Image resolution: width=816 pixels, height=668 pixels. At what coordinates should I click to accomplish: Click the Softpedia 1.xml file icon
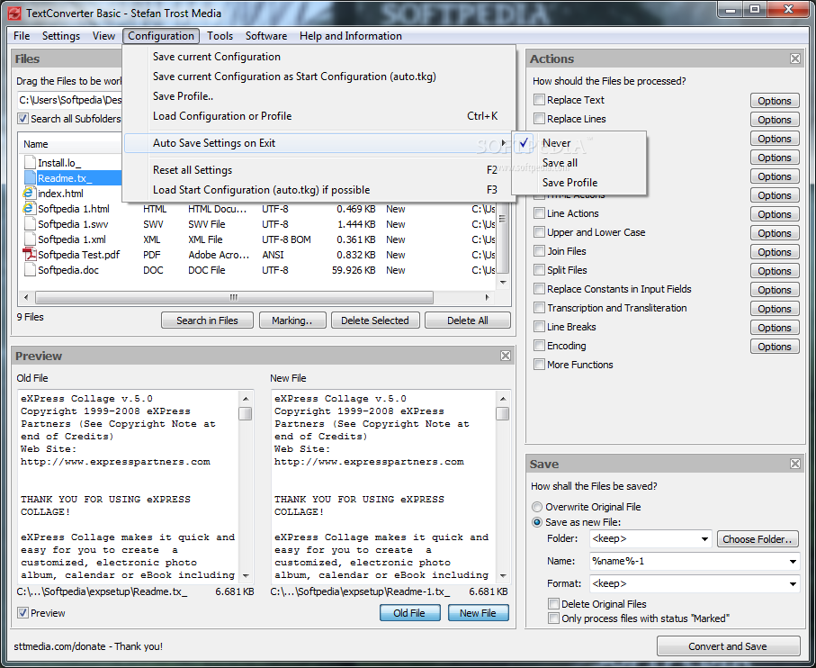[30, 239]
